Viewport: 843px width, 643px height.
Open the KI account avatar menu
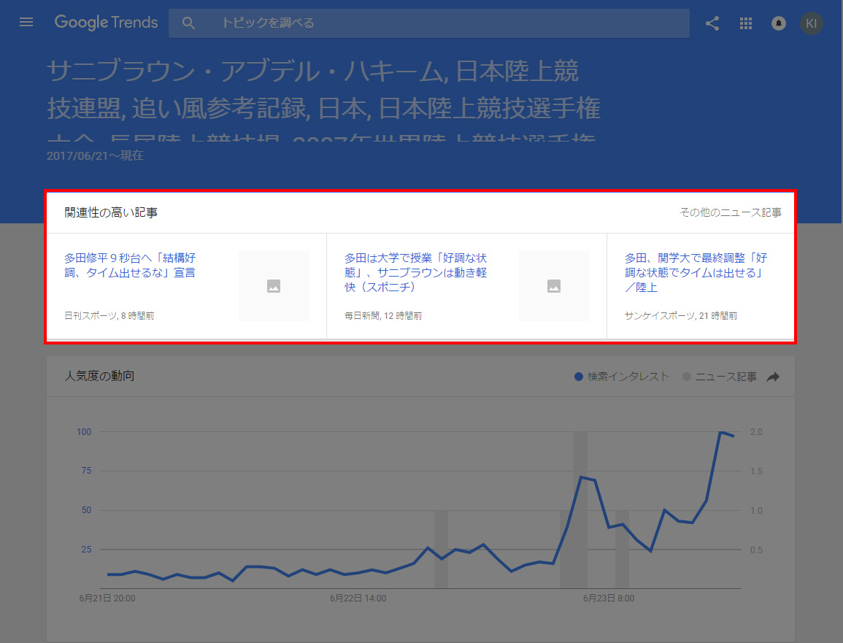(x=811, y=23)
